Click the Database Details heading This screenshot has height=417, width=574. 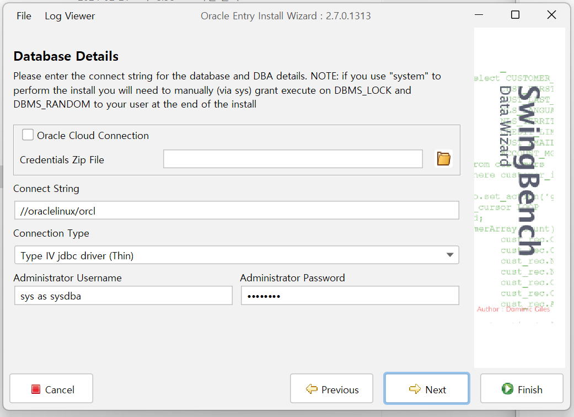coord(66,56)
